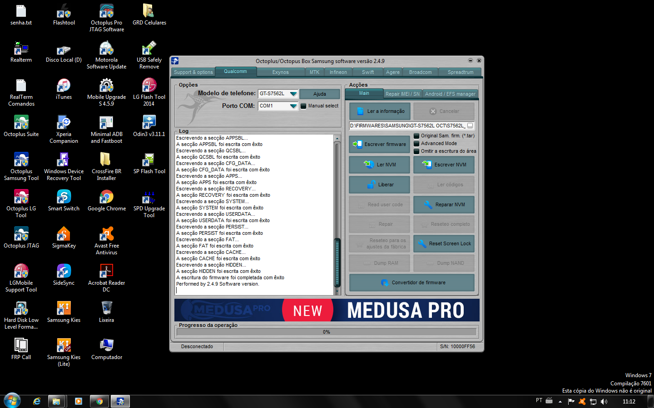Image resolution: width=654 pixels, height=408 pixels.
Task: Open Minimal ADB and Fastboot icon
Action: point(106,129)
